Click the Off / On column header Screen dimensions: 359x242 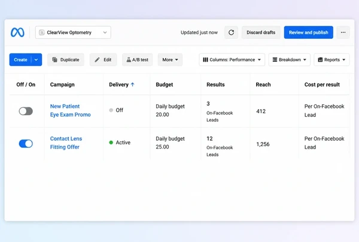[x=26, y=84]
